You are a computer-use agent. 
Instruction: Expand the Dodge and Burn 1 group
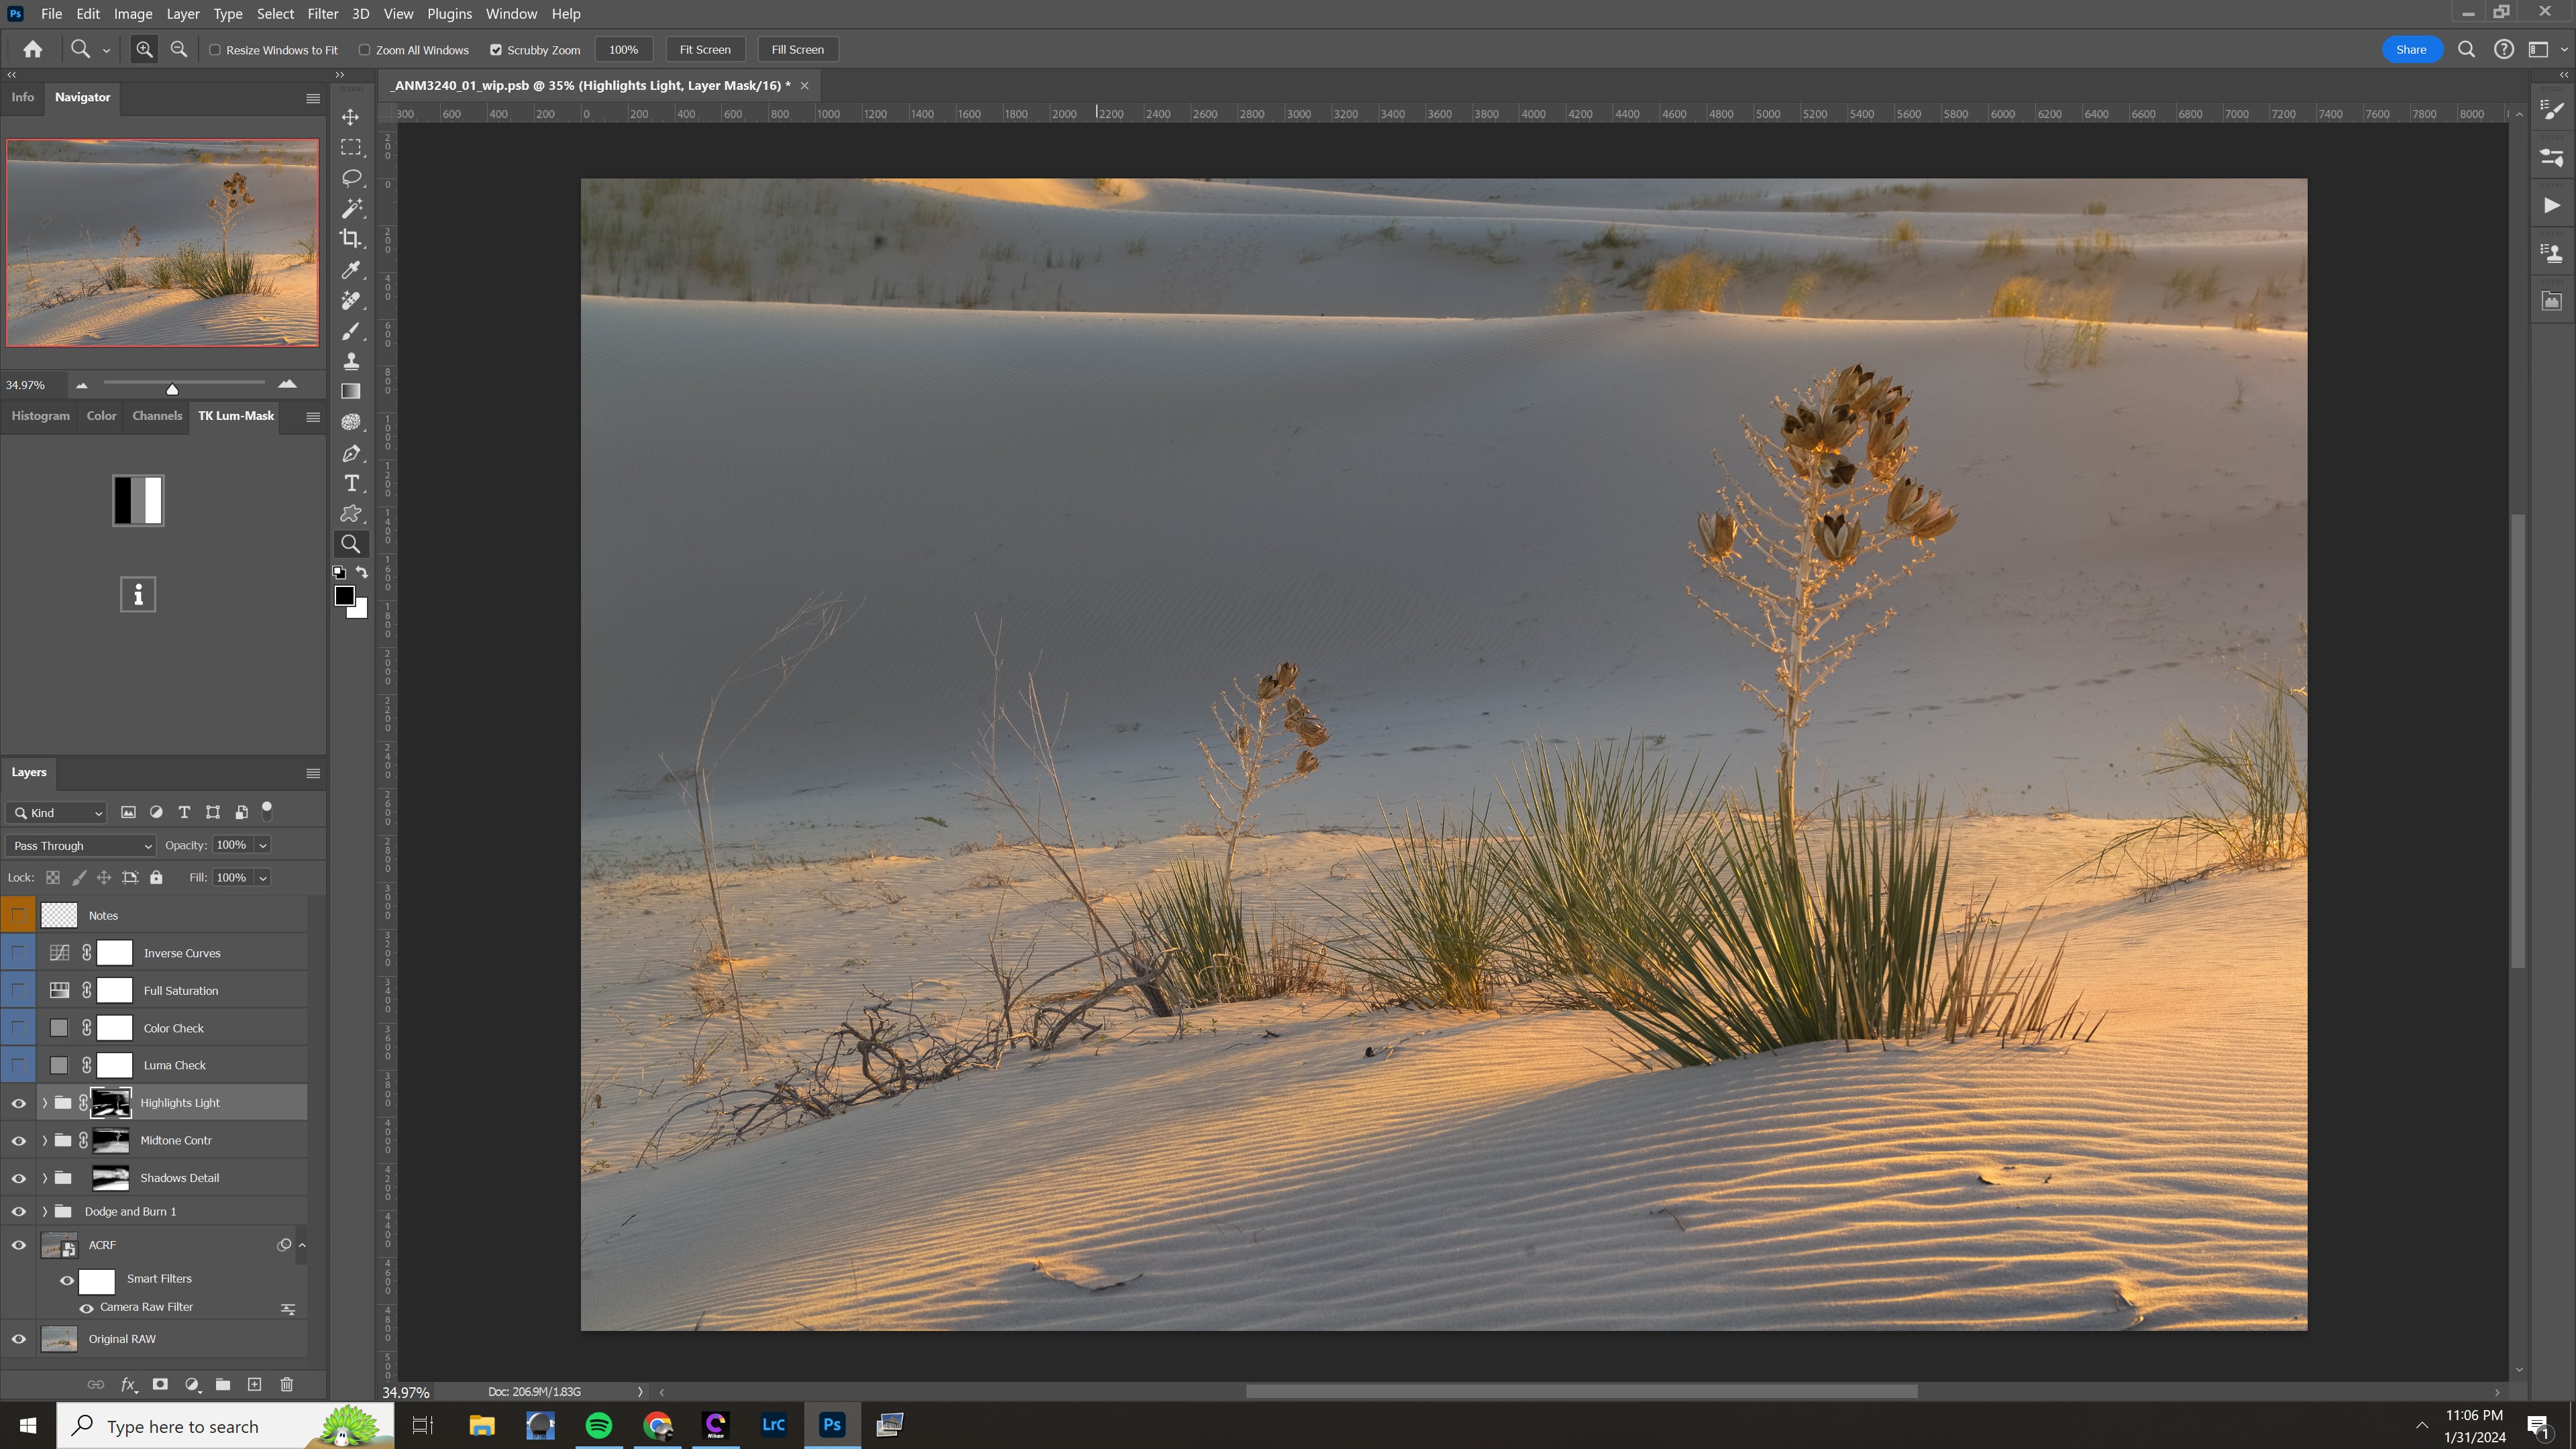point(44,1211)
